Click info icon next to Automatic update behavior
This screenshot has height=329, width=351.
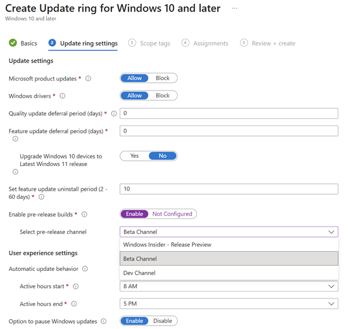[x=85, y=269]
